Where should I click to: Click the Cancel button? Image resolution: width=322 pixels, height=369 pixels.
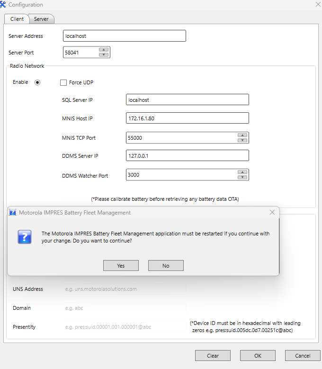[x=303, y=356]
